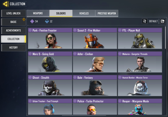Open the History section

coord(13,48)
